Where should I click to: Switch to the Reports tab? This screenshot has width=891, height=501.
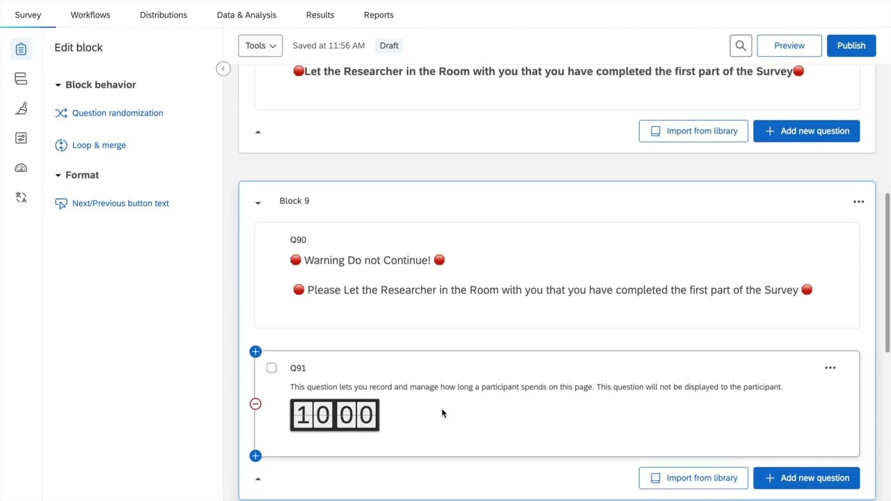click(x=379, y=15)
